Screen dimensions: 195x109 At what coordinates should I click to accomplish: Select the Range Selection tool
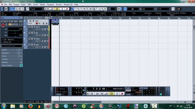(75, 9)
